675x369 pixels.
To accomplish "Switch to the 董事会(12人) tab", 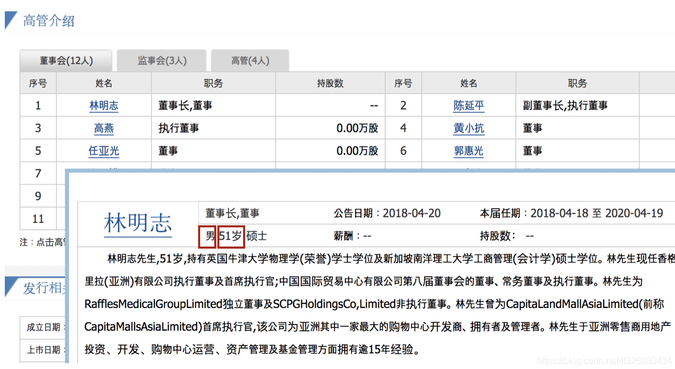I will pyautogui.click(x=66, y=61).
